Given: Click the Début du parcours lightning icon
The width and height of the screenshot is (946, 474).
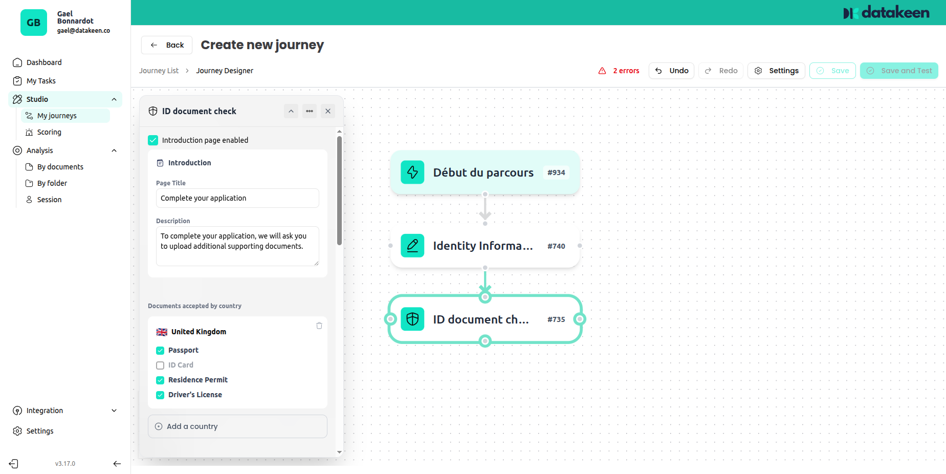Looking at the screenshot, I should click(x=412, y=173).
